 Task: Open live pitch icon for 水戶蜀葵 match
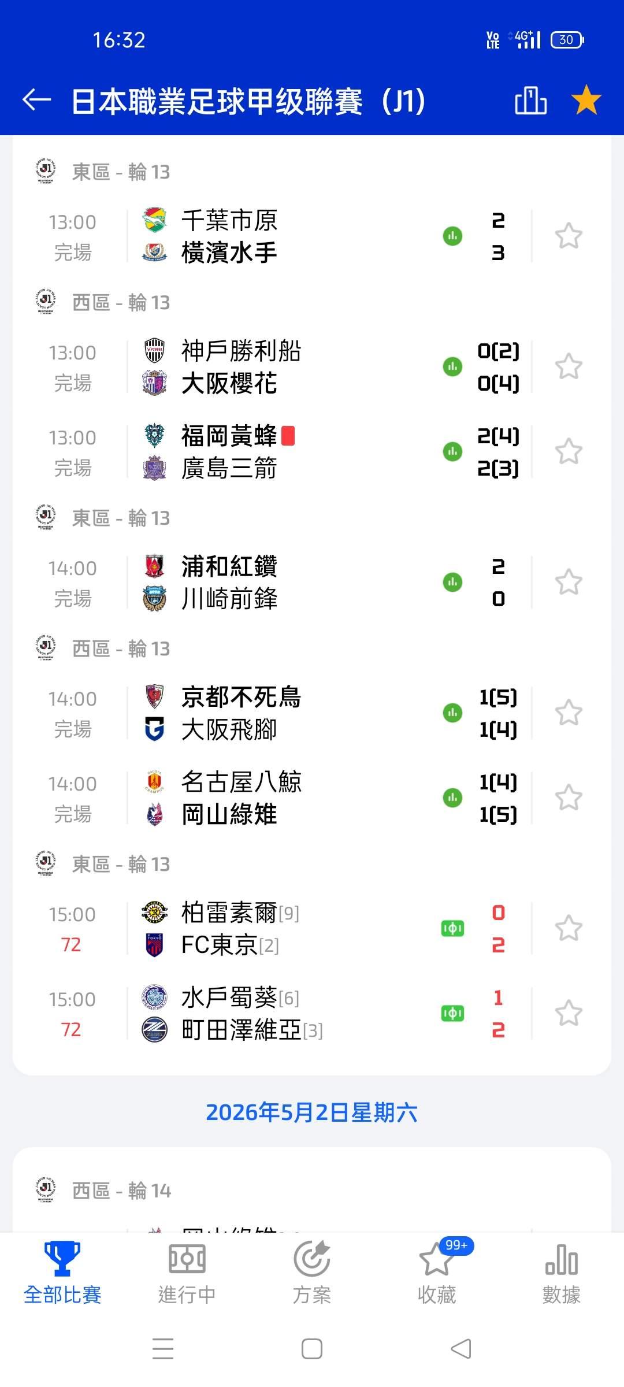point(452,1014)
